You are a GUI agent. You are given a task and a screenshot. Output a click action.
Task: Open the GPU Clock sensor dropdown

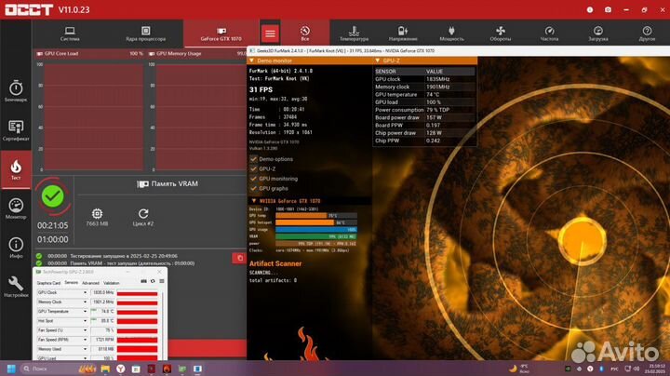click(x=85, y=292)
